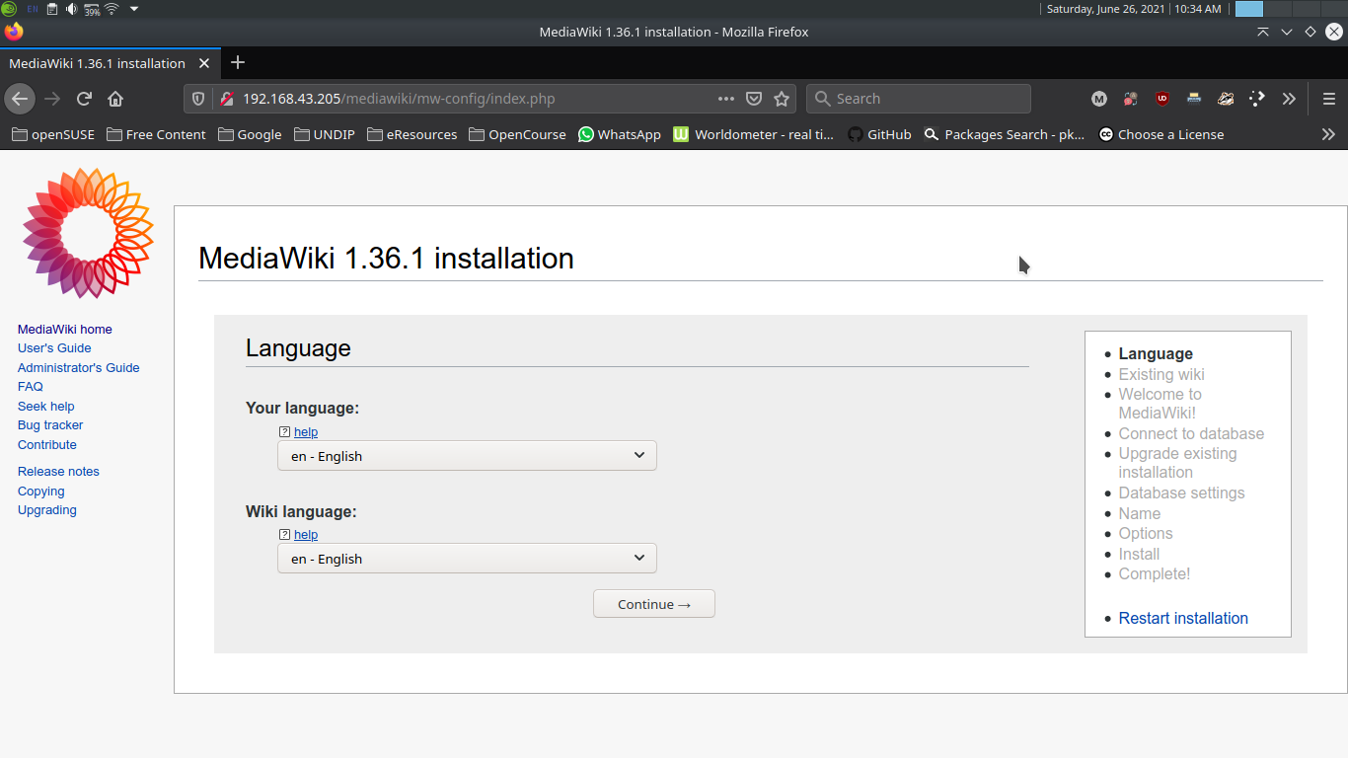Open the clipboard tray icon

pyautogui.click(x=52, y=9)
